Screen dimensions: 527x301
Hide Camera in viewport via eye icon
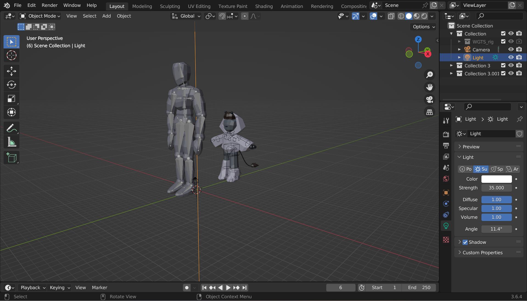511,49
